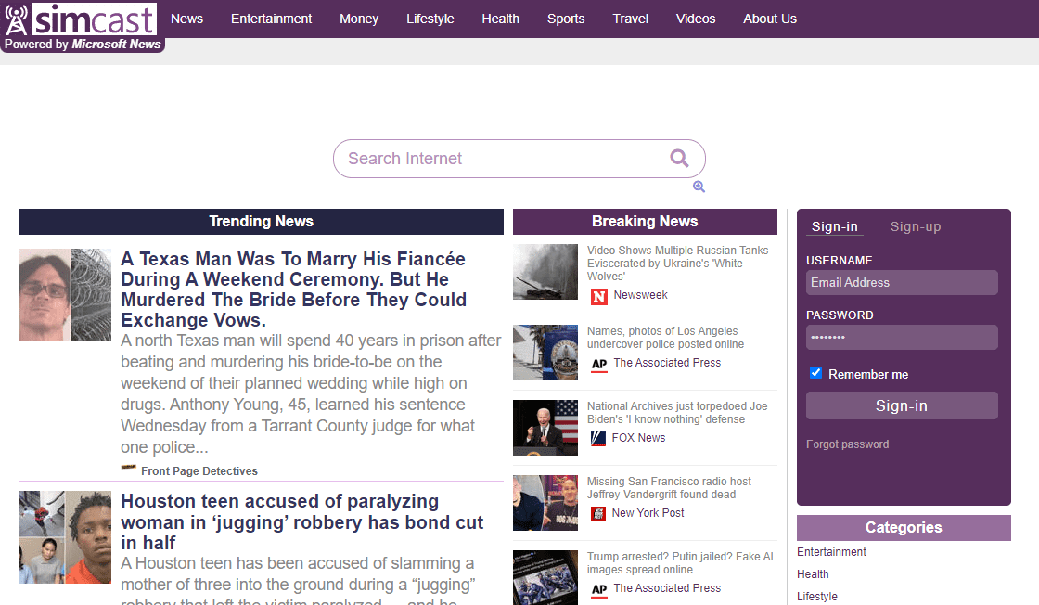Open the Texas man article headline

(293, 290)
